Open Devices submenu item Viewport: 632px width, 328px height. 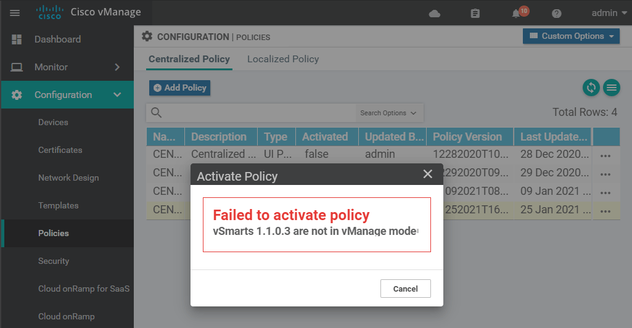click(x=53, y=122)
